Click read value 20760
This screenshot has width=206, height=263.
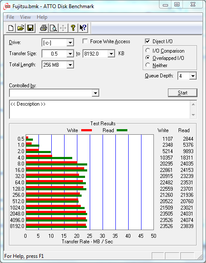187,201
